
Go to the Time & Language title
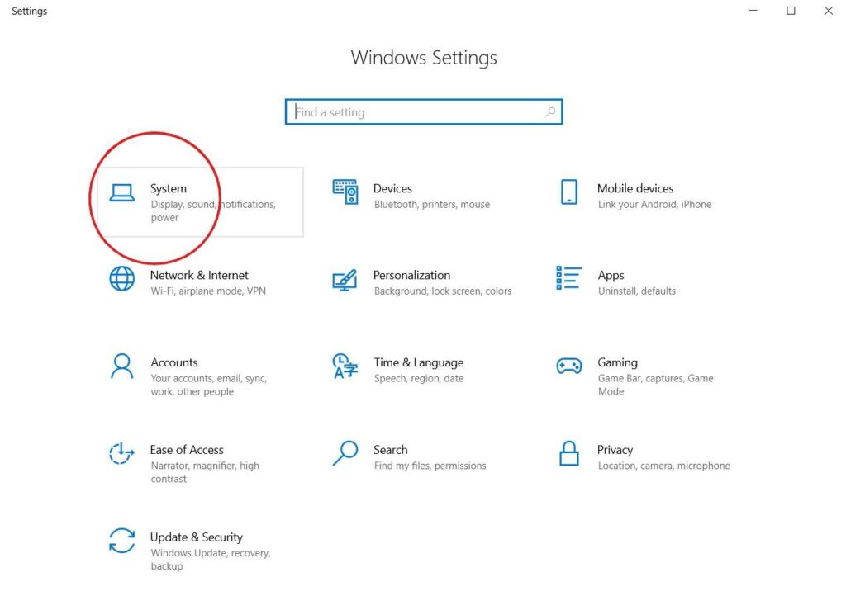click(x=419, y=362)
